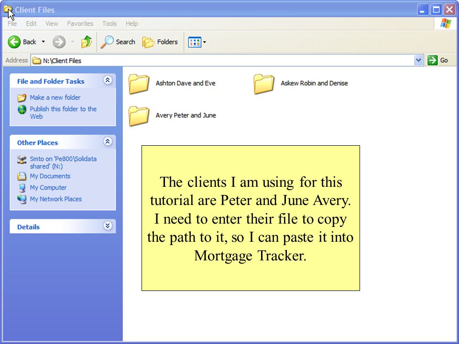Click Make a new folder link
This screenshot has height=344, width=459.
55,97
